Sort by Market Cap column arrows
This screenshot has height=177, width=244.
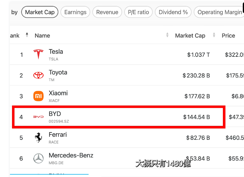coord(214,35)
